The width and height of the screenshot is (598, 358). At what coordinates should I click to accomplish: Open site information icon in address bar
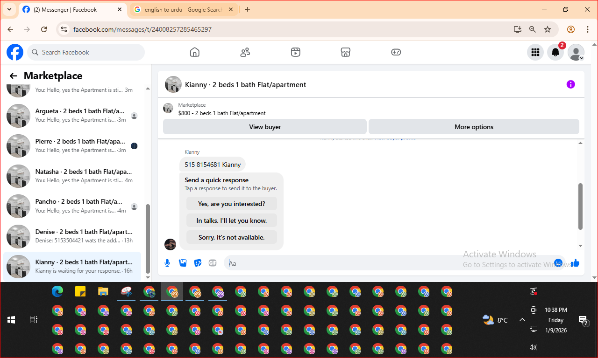pyautogui.click(x=64, y=29)
